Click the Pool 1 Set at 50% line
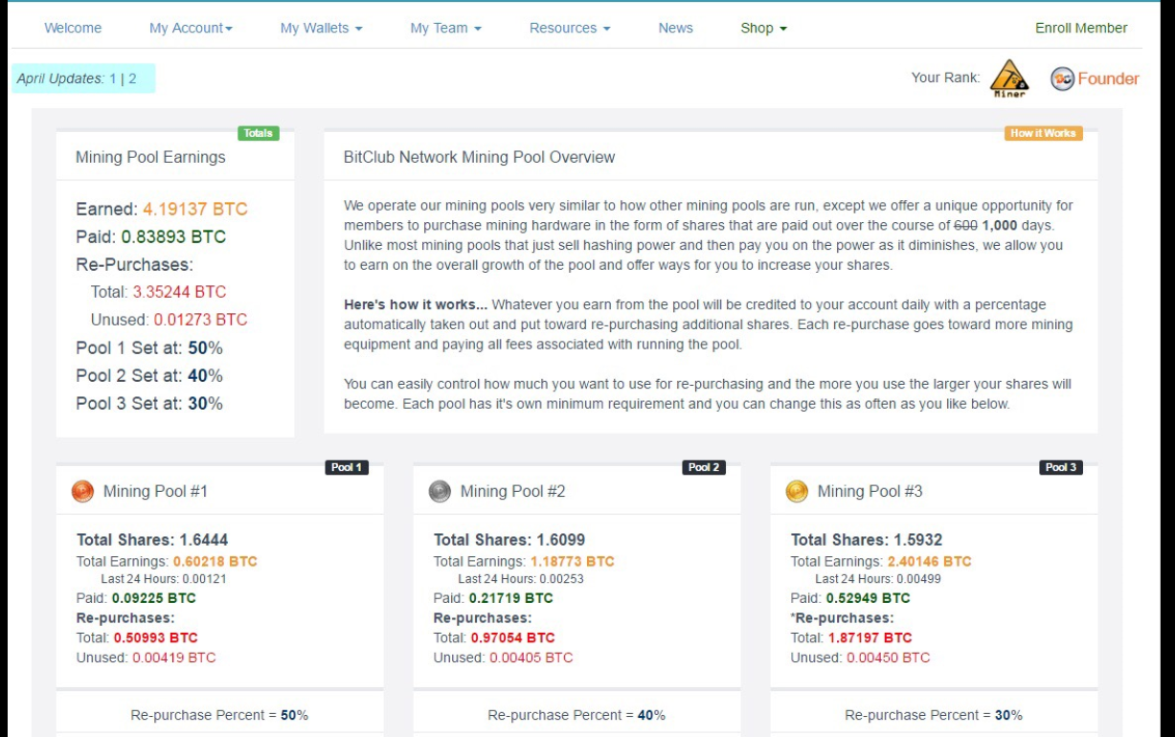This screenshot has width=1175, height=737. [x=149, y=347]
